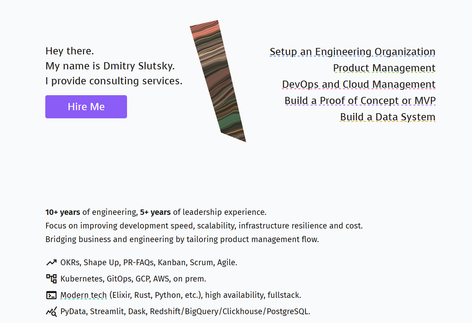The height and width of the screenshot is (323, 472).
Task: Follow Build a Proof of Concept or MVP
Action: point(360,101)
